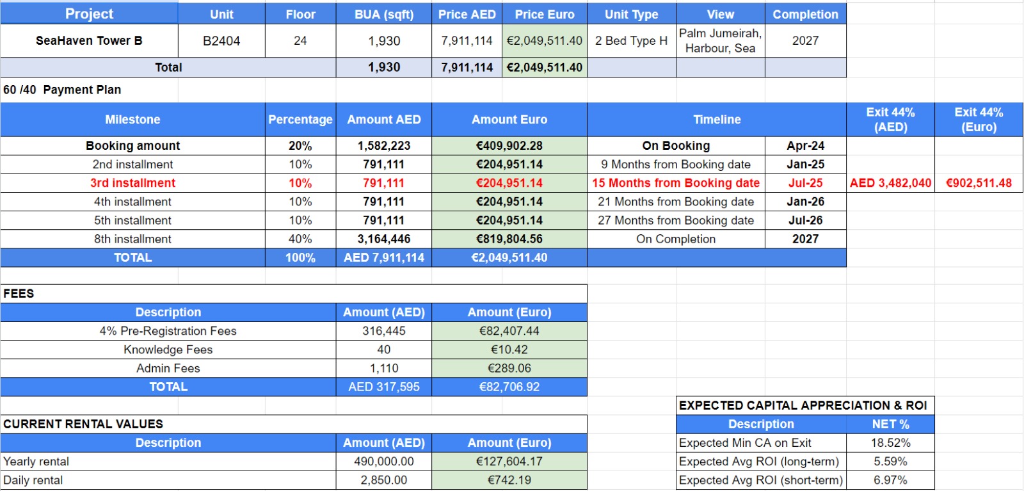This screenshot has height=491, width=1024.
Task: Select the 2,850.00 daily rental amount
Action: [x=384, y=480]
